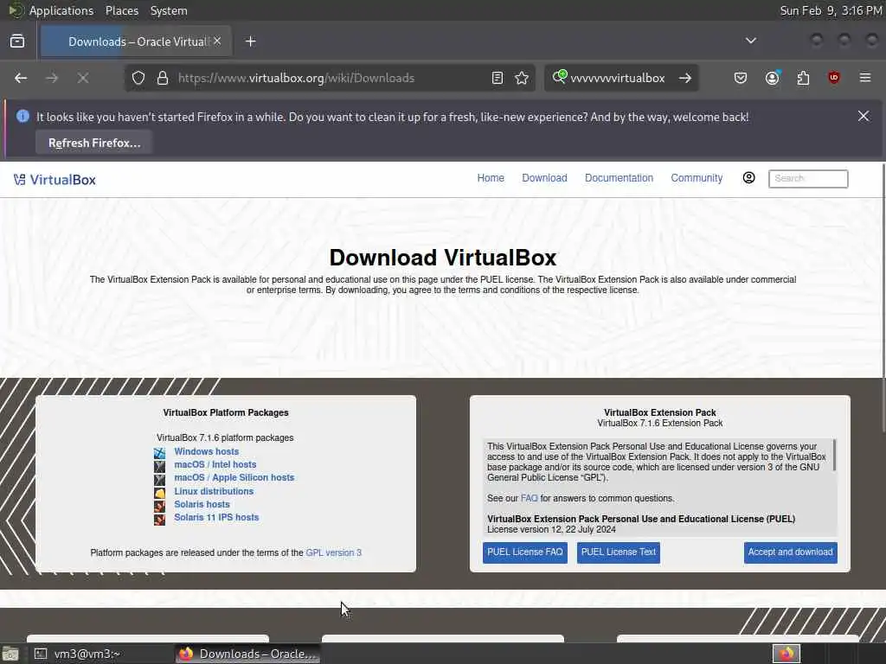The image size is (886, 664).
Task: Open the FAQ link in license text
Action: point(529,499)
